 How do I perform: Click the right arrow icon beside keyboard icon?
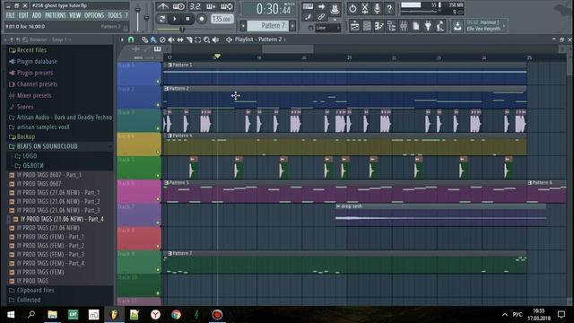(x=321, y=6)
